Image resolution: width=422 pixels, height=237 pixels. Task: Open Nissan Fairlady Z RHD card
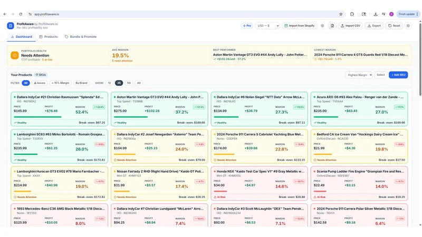click(159, 183)
